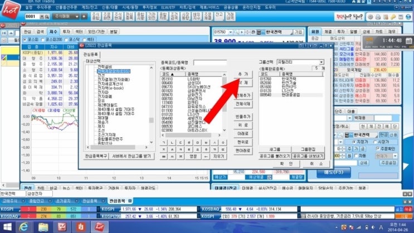The image size is (414, 233).
Task: Sort by 코드 column header in 등록대상종목
Action: coord(173,74)
